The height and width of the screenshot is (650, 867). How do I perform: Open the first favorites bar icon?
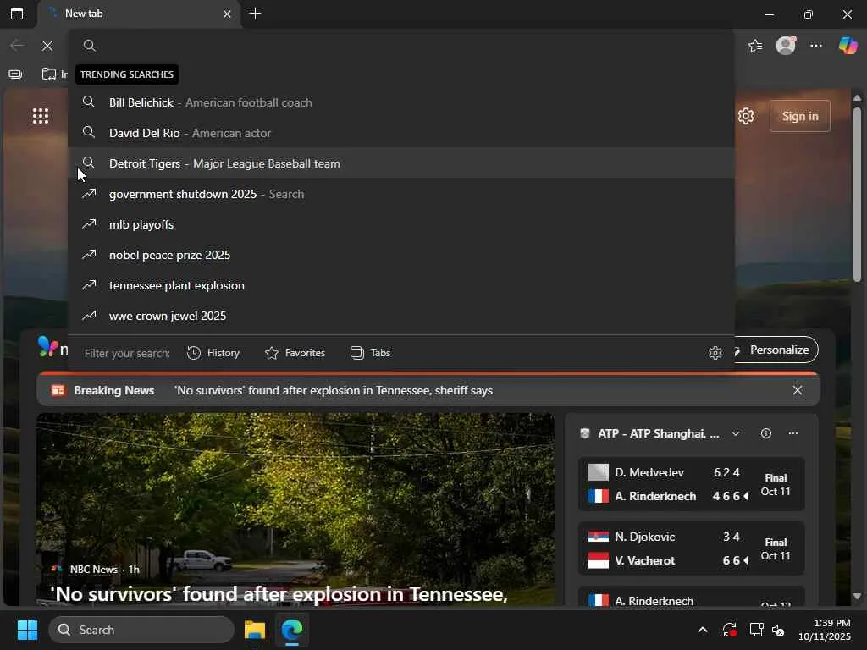tap(15, 74)
